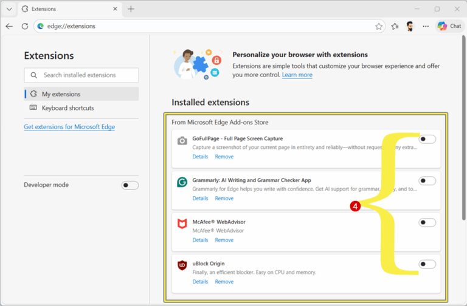Click the magnifier icon in search box
This screenshot has width=467, height=306.
[34, 75]
